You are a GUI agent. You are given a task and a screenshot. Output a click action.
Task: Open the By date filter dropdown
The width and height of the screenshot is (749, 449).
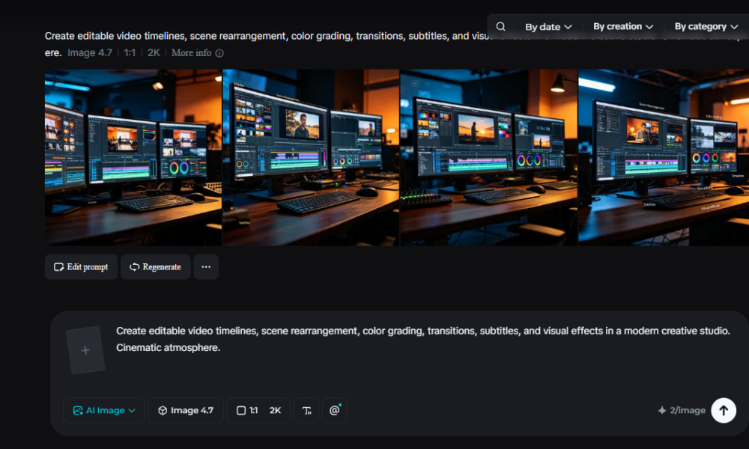(548, 27)
